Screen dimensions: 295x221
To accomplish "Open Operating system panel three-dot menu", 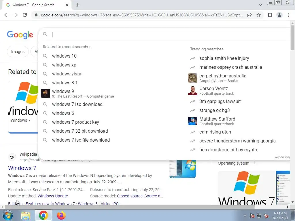I will point(254,163).
